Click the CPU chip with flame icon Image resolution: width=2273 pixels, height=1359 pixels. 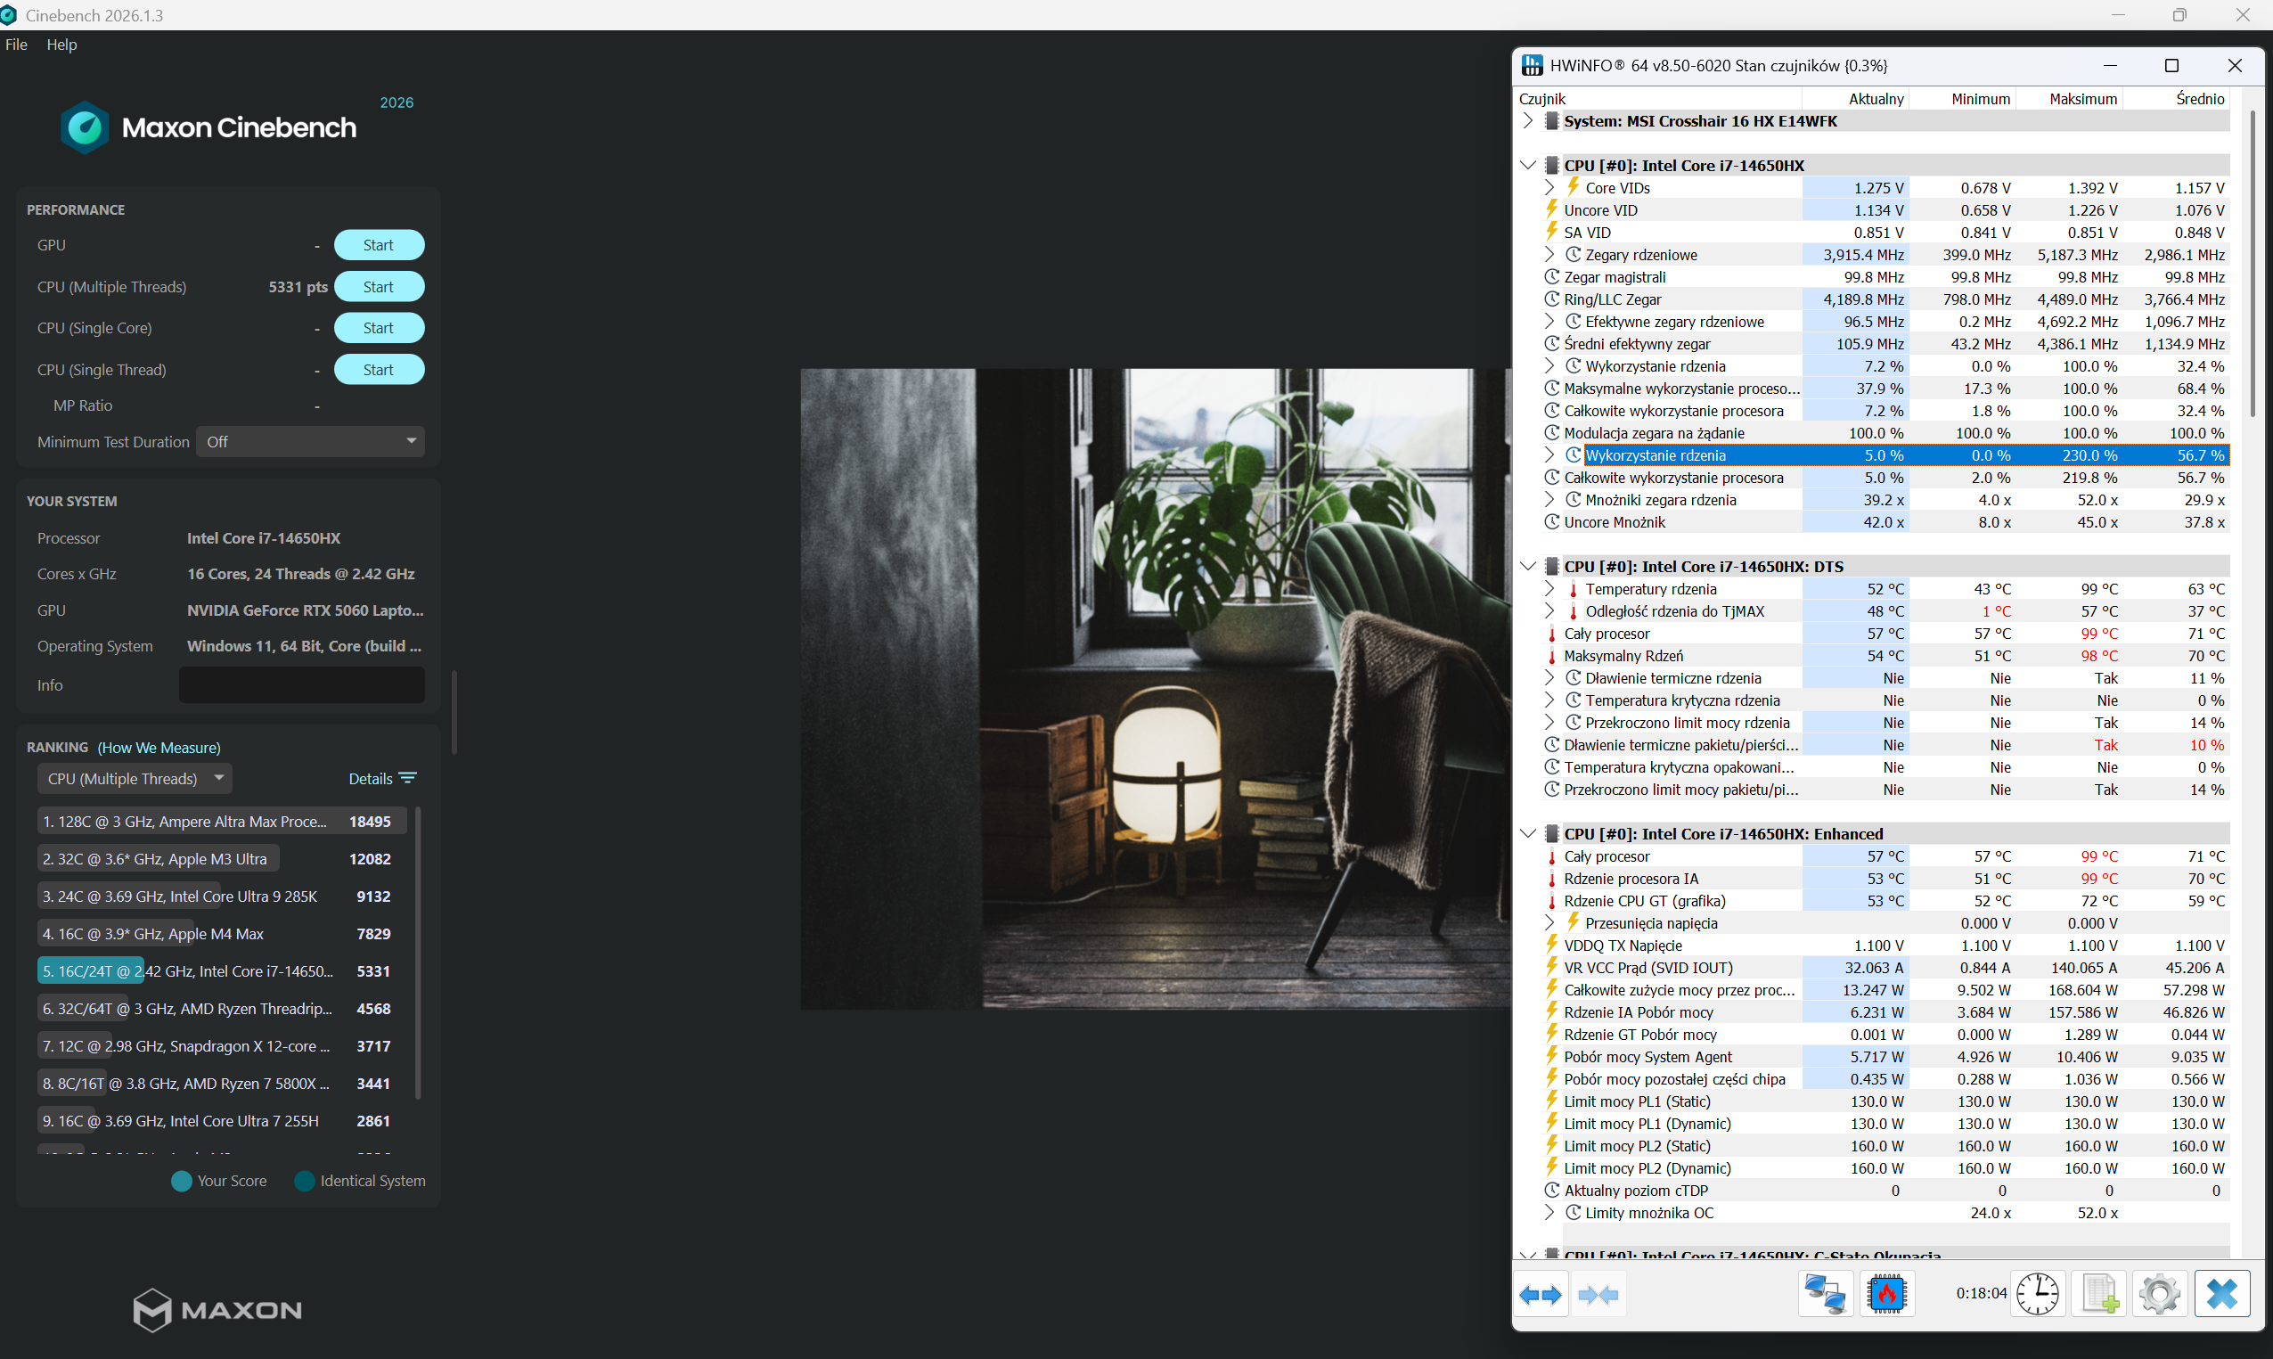(1886, 1295)
